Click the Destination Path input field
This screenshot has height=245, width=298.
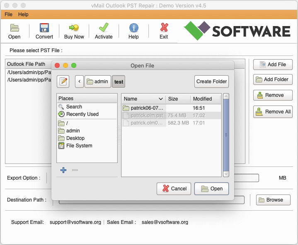pyautogui.click(x=152, y=200)
